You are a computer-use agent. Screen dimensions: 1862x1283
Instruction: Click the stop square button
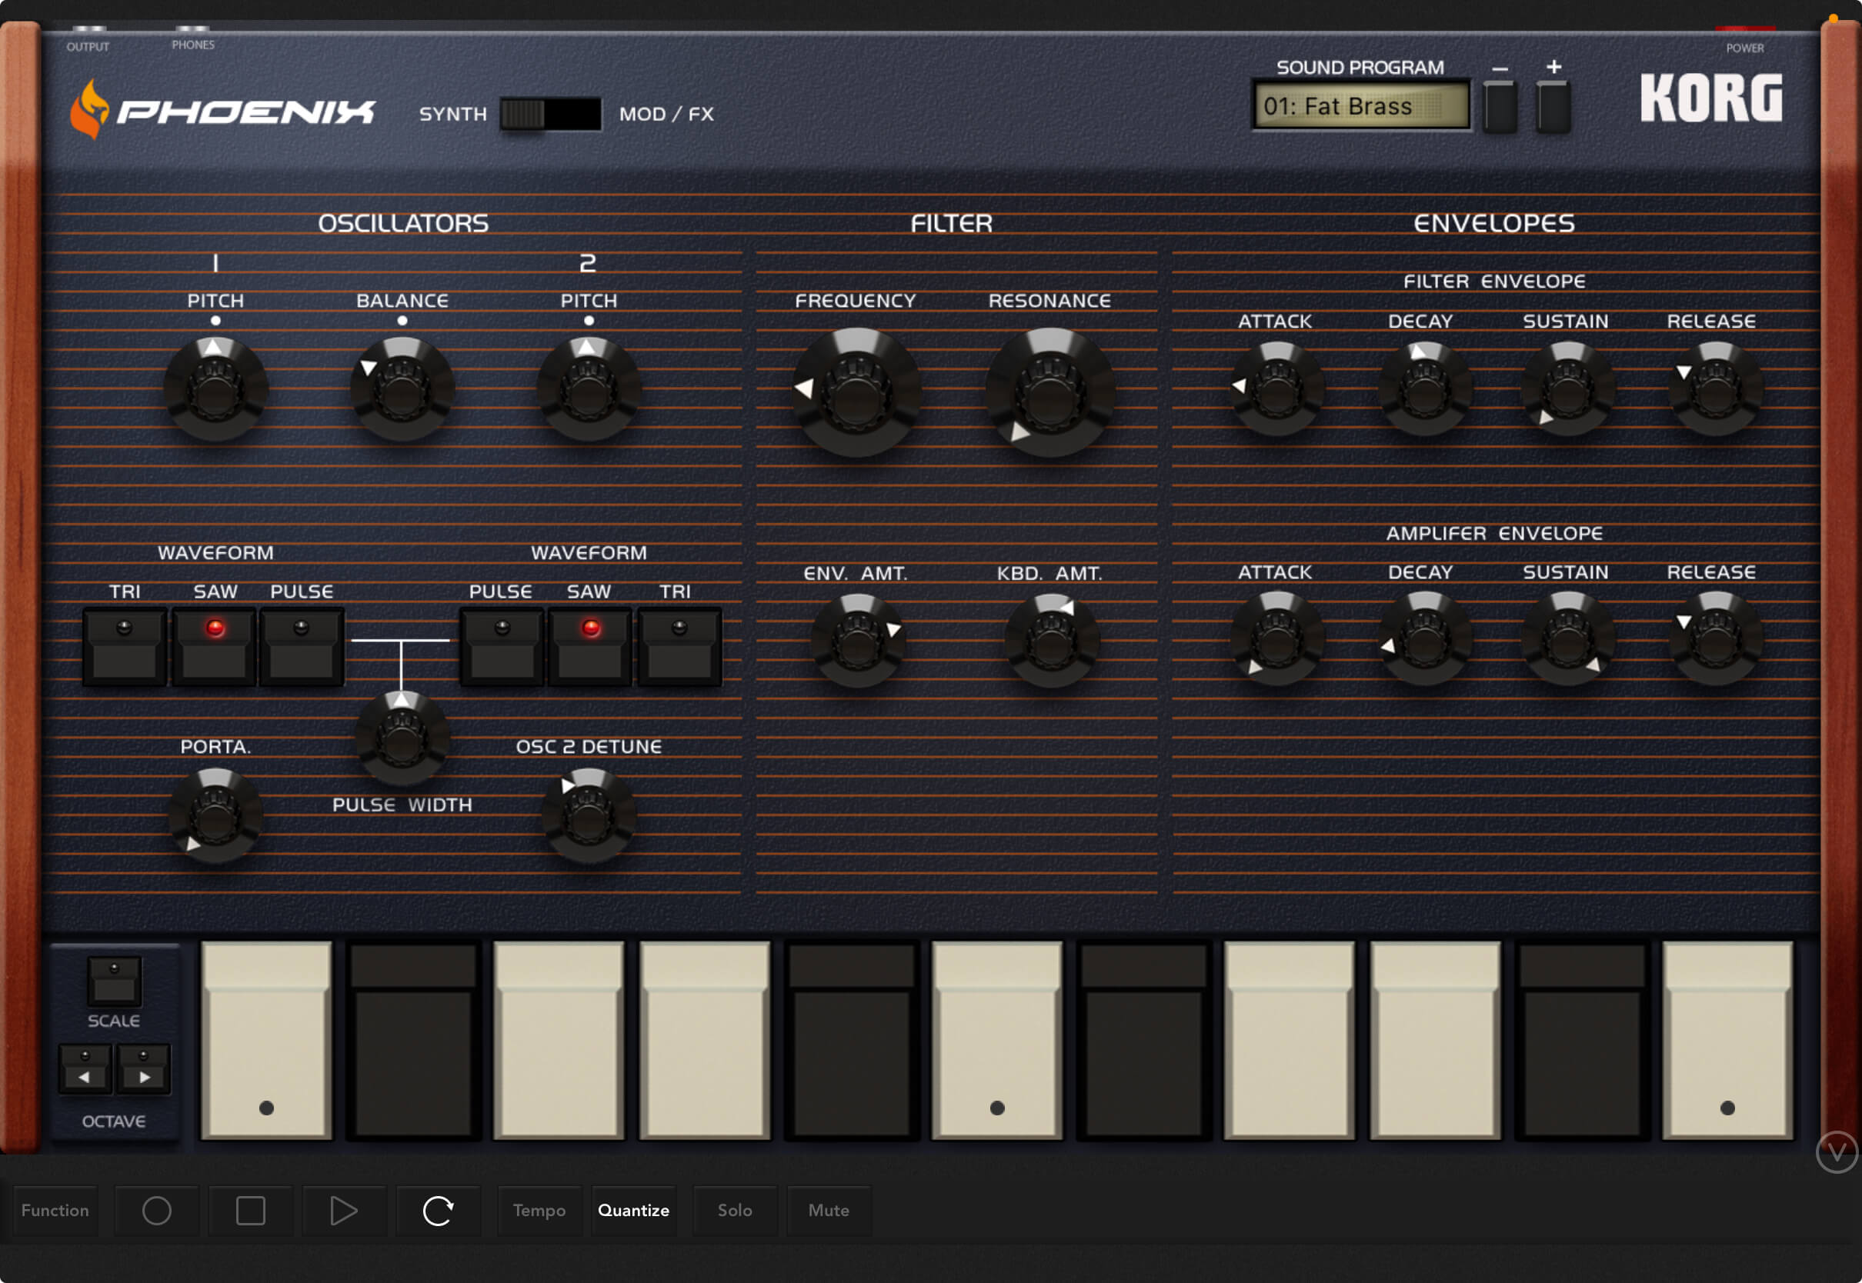(x=251, y=1211)
